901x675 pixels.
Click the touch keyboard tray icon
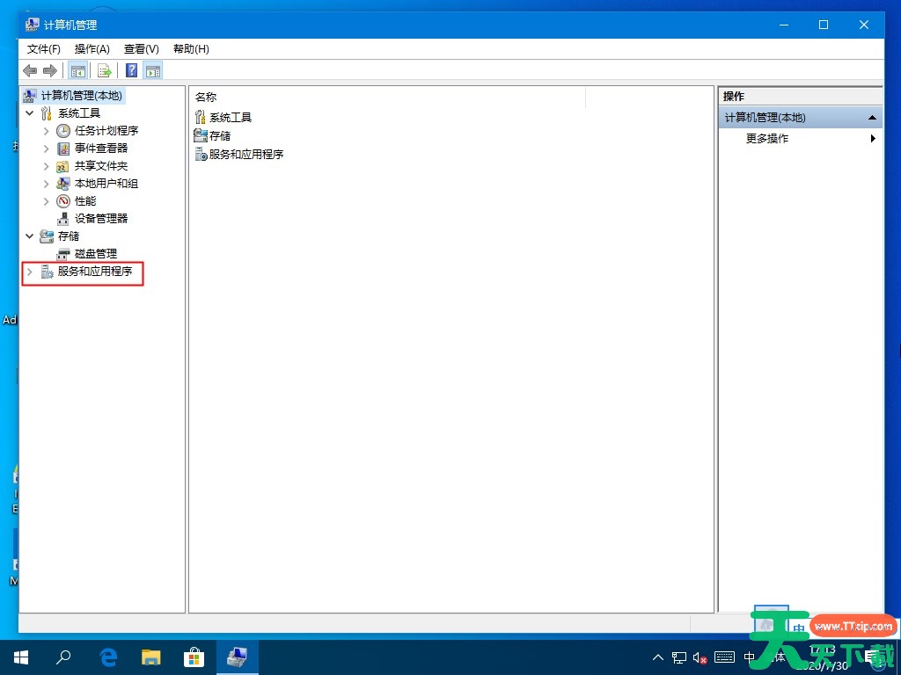(724, 657)
